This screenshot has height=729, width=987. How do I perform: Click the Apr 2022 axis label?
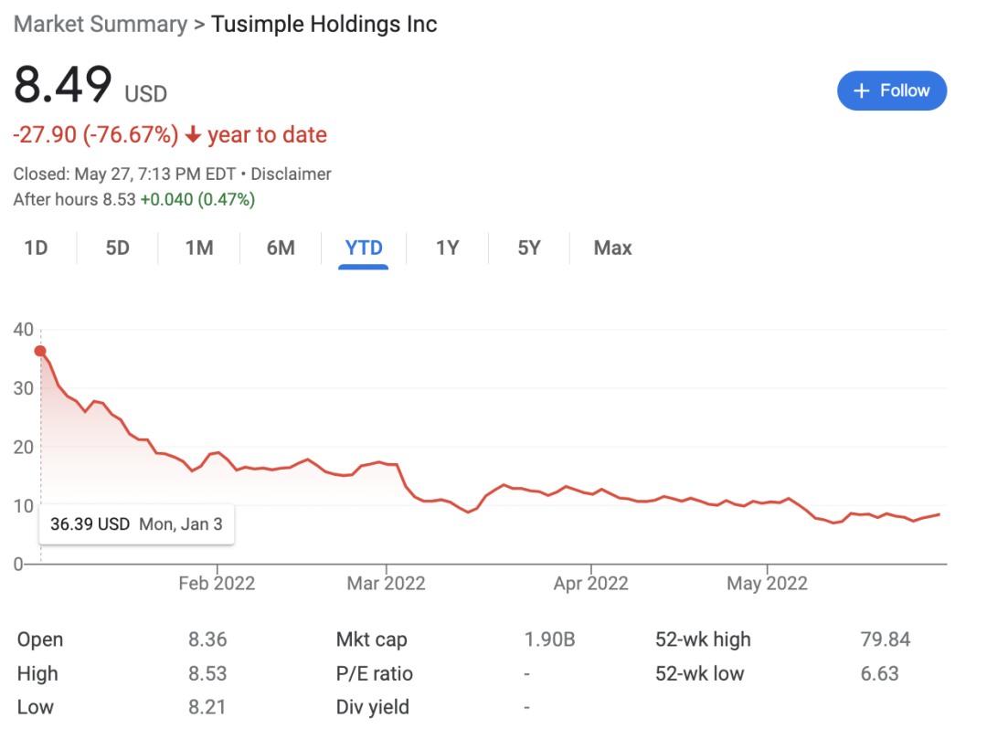[590, 583]
